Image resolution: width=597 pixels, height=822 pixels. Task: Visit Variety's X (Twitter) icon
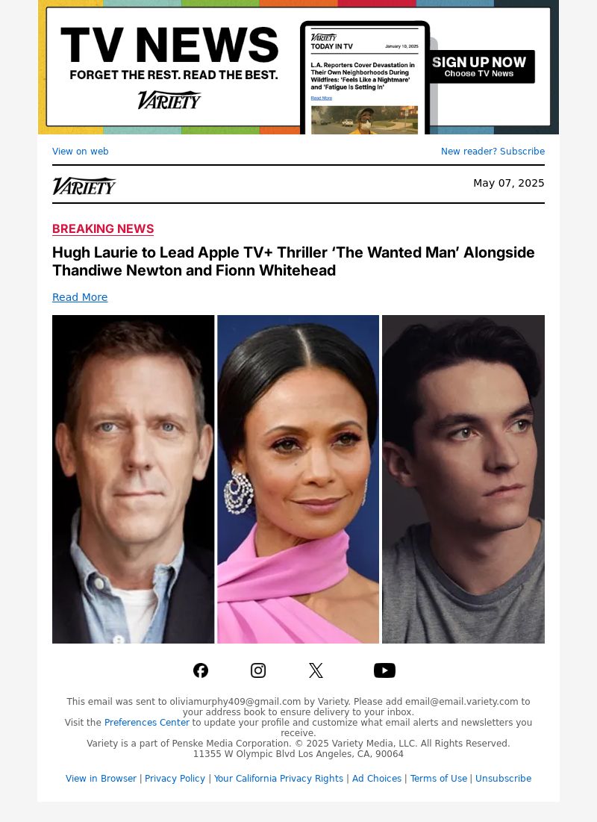tap(316, 670)
